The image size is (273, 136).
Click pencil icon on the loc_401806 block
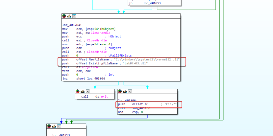(x=125, y=91)
